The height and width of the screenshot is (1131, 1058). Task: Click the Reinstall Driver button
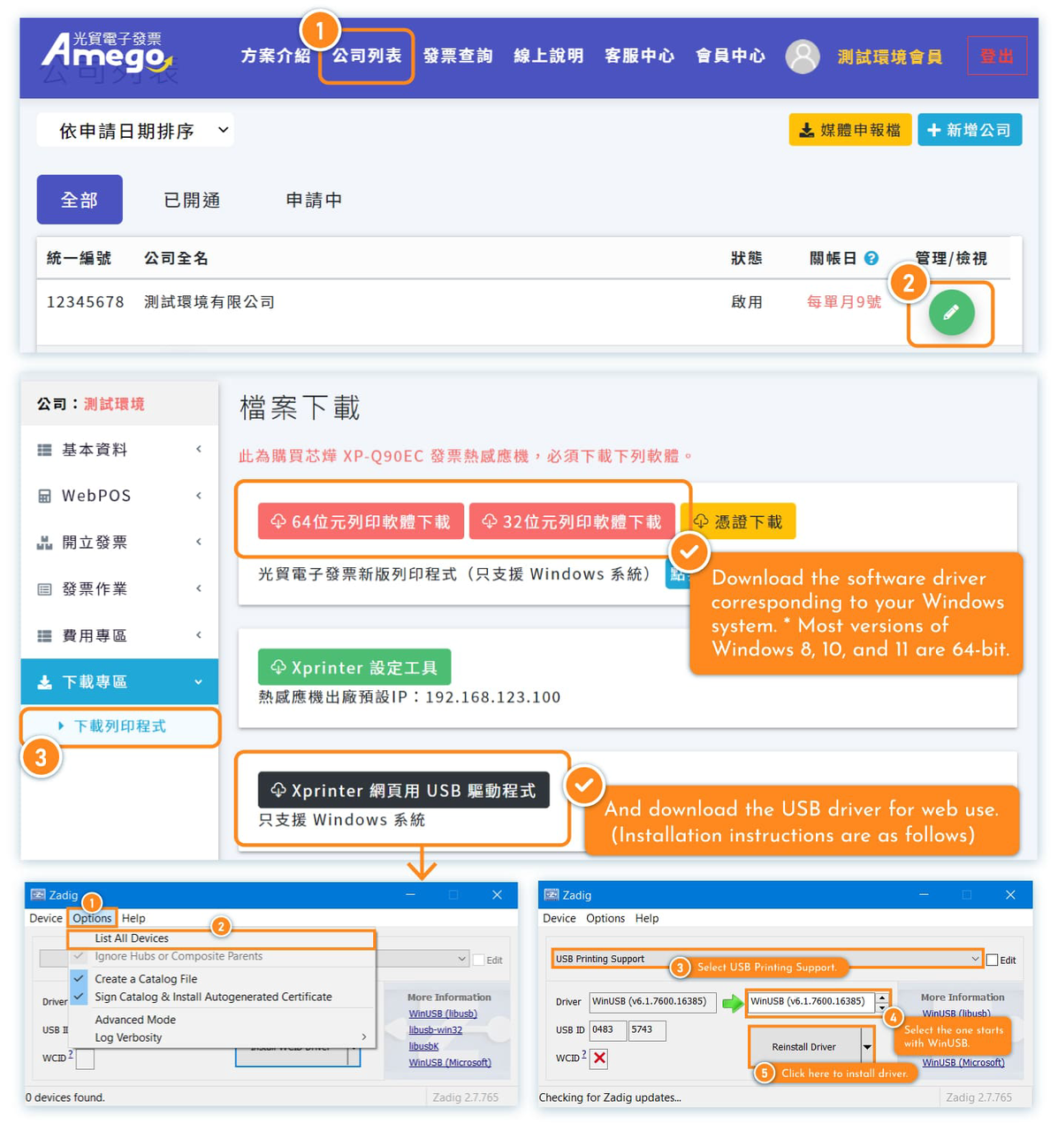pos(803,1047)
